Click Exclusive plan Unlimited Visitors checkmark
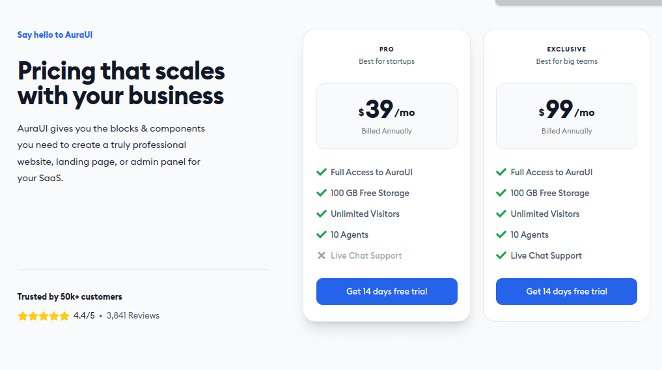 point(501,214)
